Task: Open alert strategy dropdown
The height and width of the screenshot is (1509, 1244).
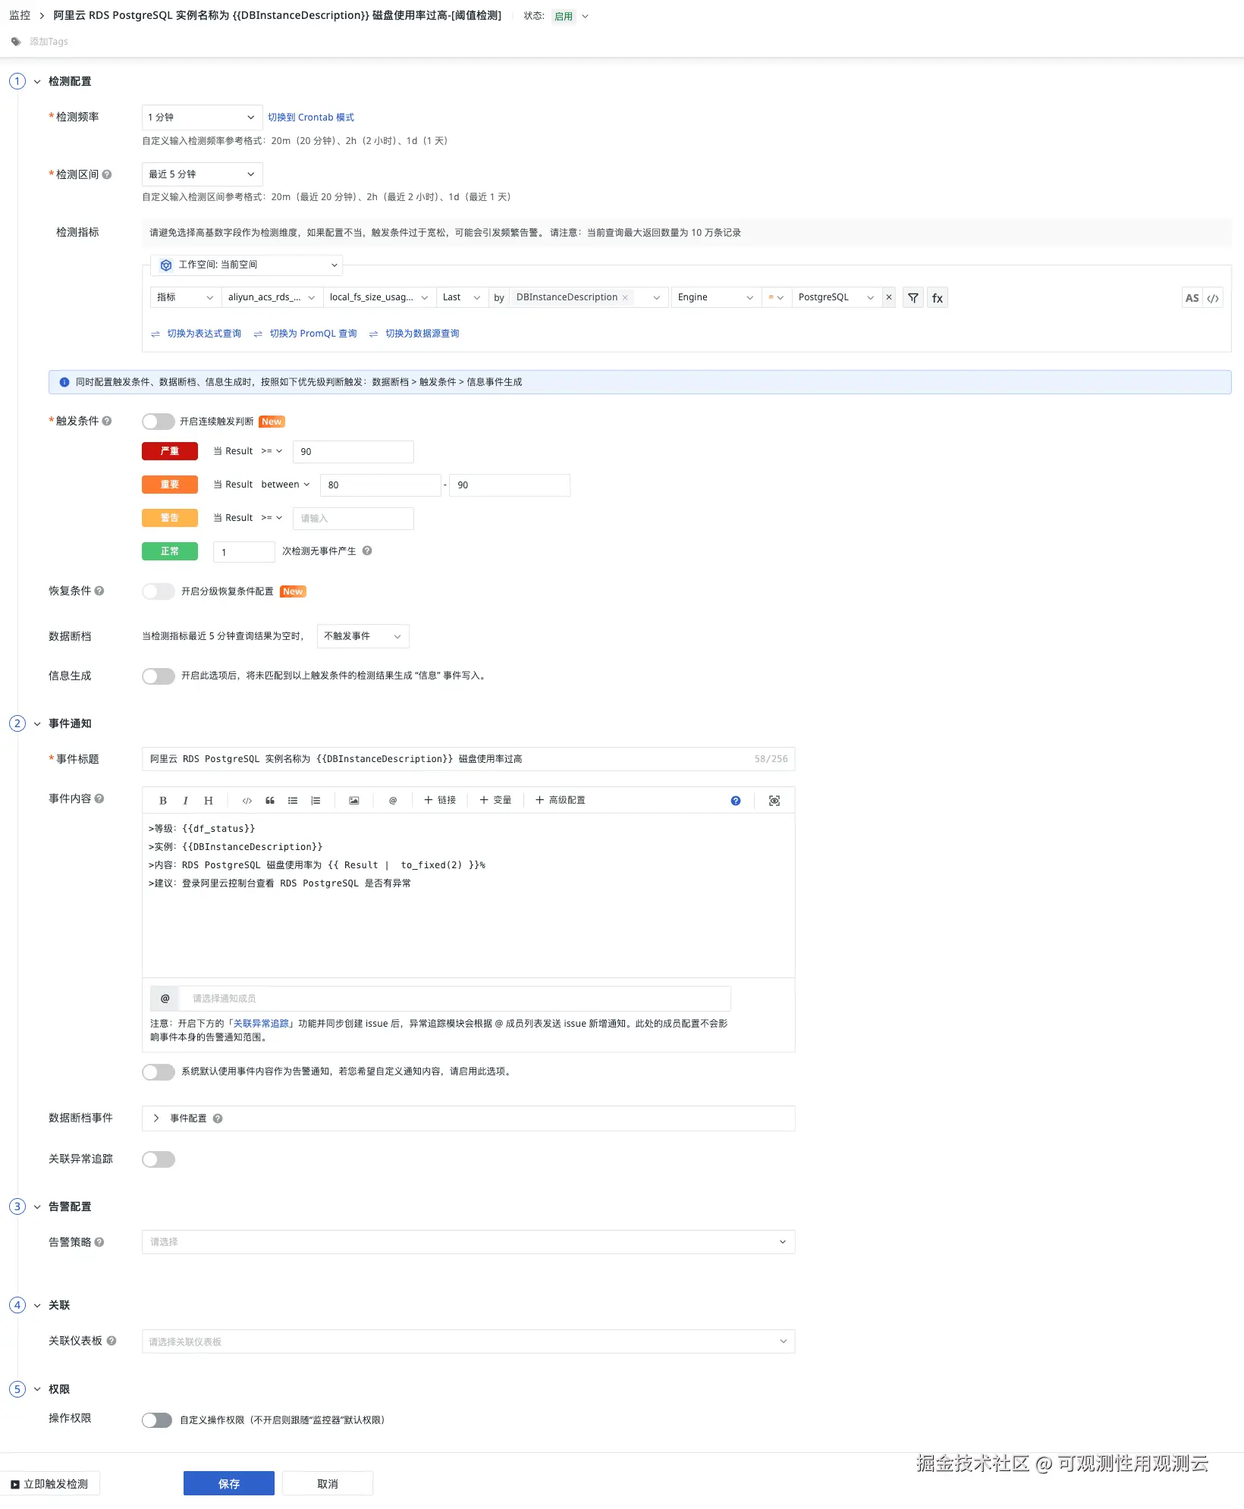Action: click(468, 1242)
